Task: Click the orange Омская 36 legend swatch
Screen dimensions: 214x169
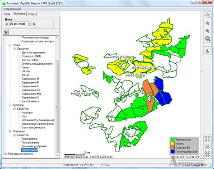Action: coord(172,148)
